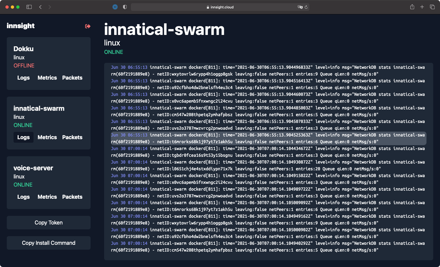Open Packets for innatical-swarm
440x267 pixels.
pos(72,137)
